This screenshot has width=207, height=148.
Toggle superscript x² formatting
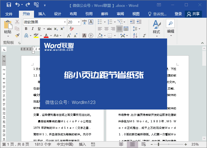tap(62, 29)
